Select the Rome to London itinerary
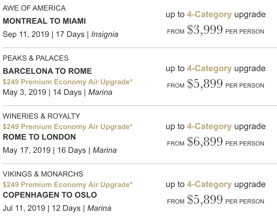The image size is (277, 220). 39,137
